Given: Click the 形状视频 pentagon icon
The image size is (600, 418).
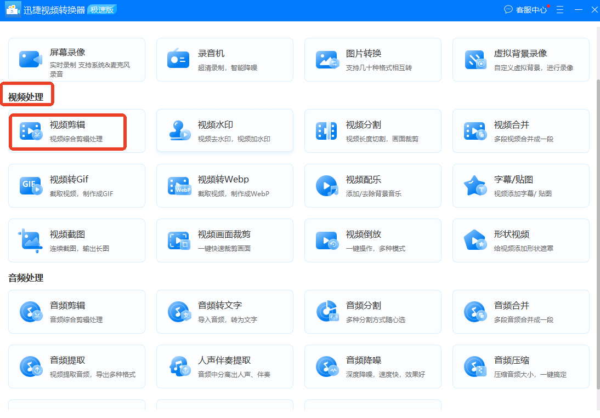Looking at the screenshot, I should click(x=475, y=240).
